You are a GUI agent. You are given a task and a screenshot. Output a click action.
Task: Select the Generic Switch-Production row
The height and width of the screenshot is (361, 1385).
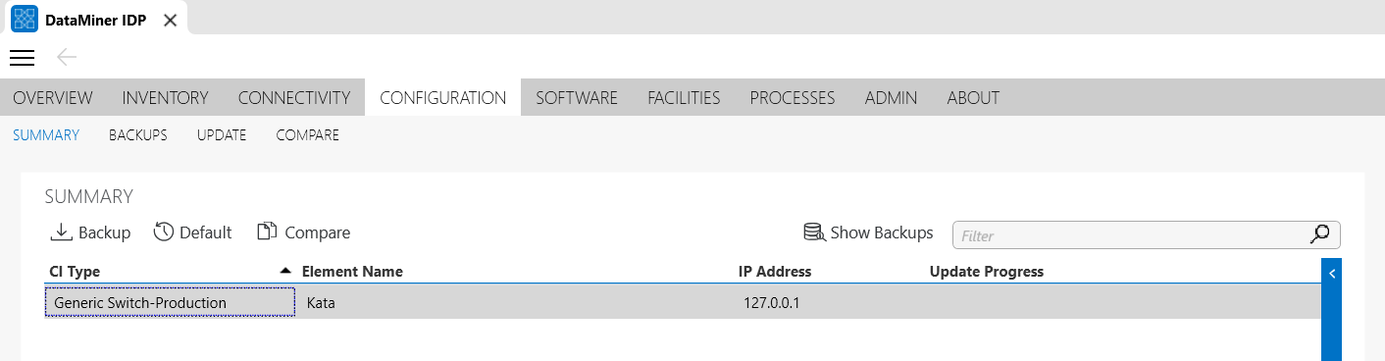682,303
